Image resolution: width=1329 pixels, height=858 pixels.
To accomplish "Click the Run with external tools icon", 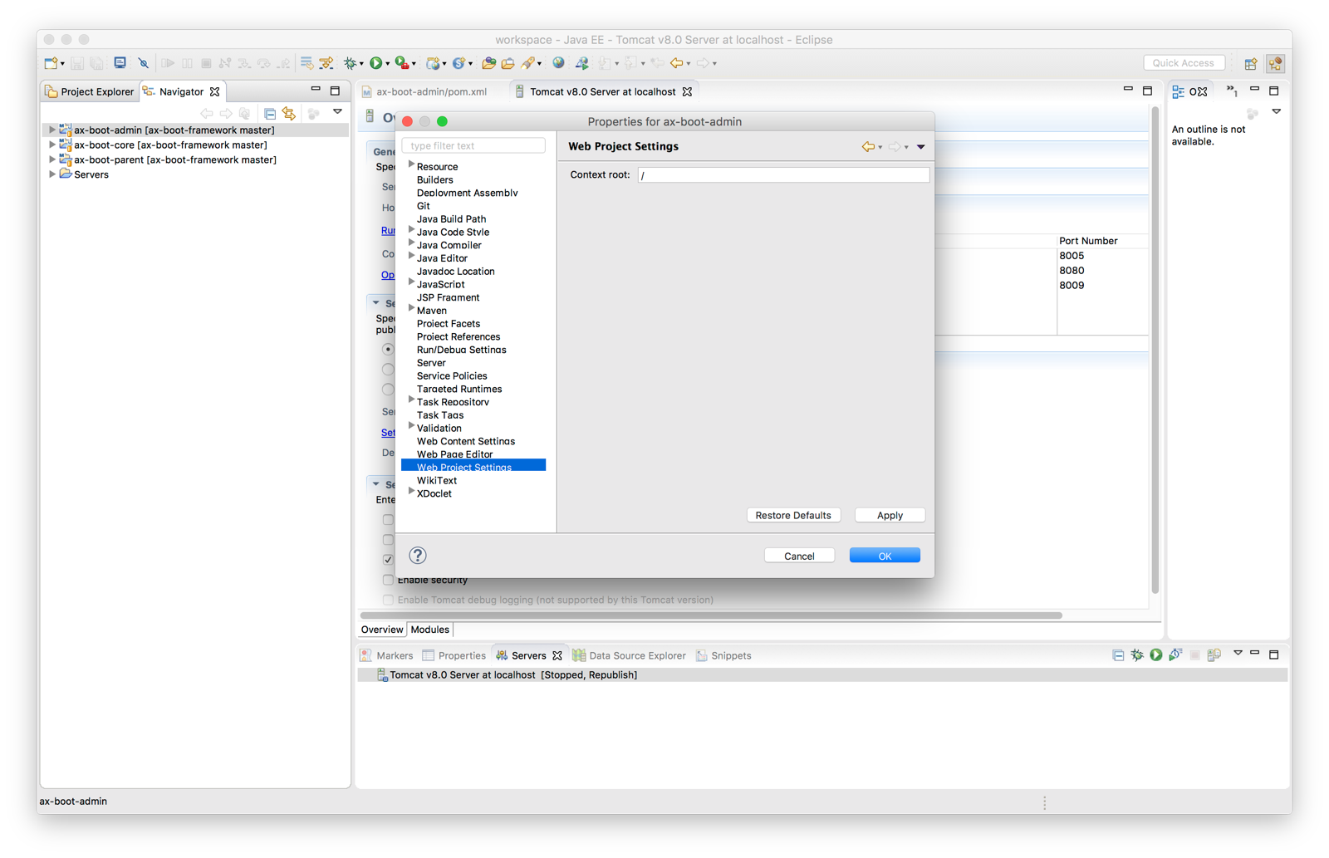I will tap(402, 63).
